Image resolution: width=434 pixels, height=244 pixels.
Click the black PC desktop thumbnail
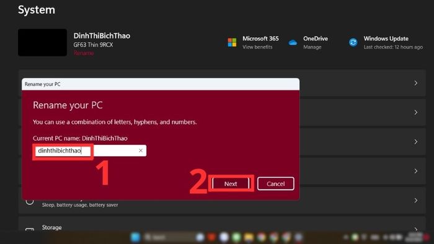click(42, 42)
